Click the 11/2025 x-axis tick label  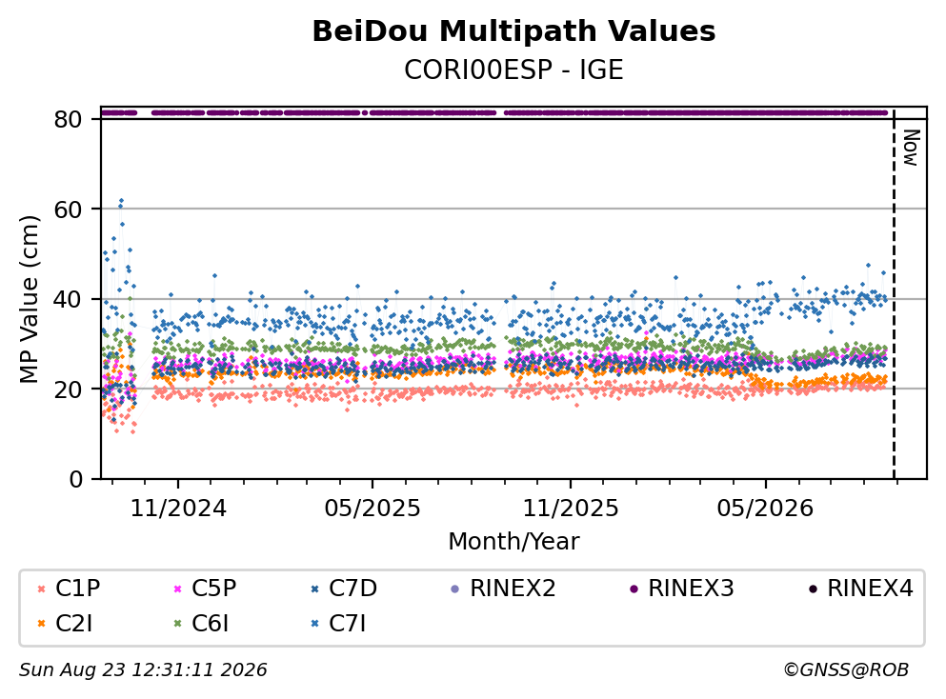(571, 509)
